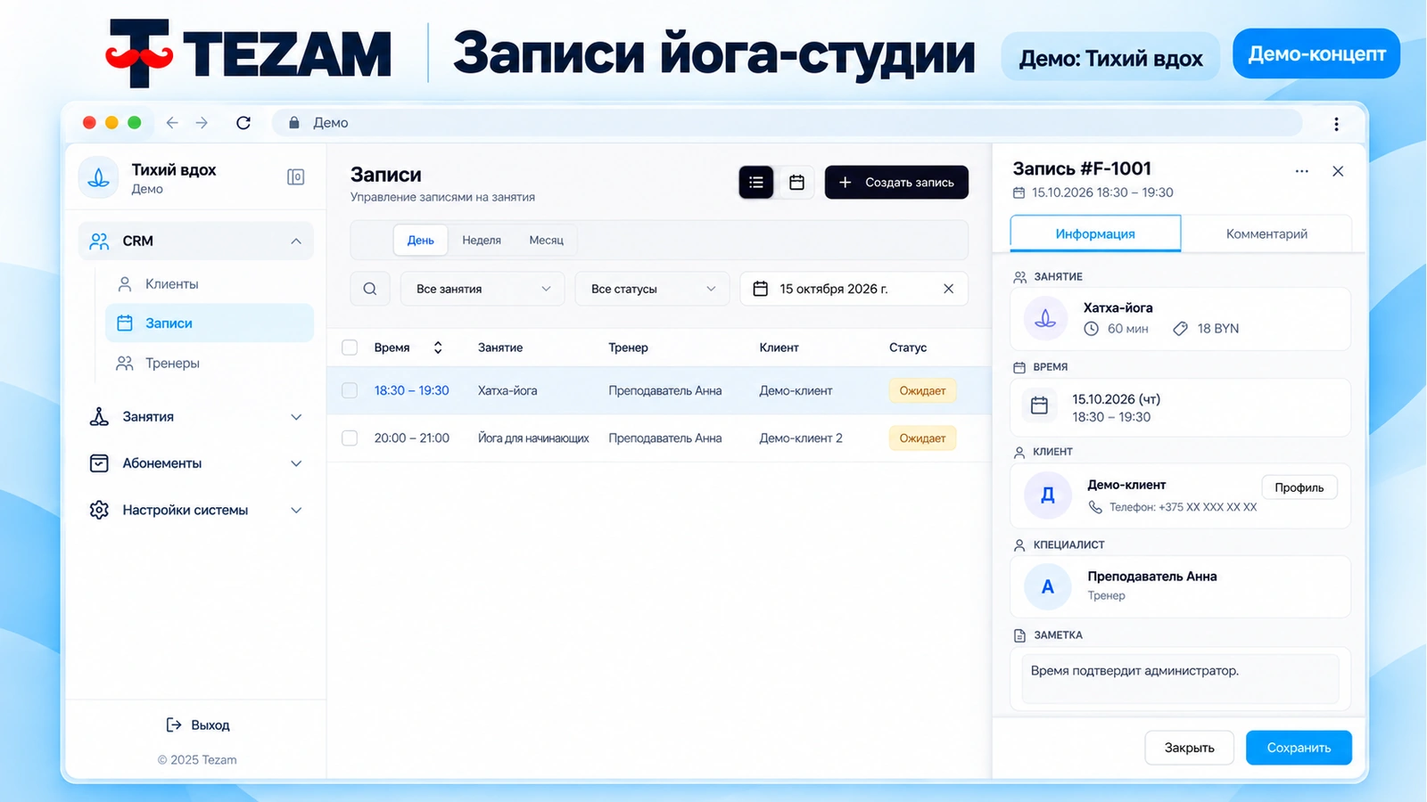
Task: Click the Статус column header
Action: (x=908, y=348)
